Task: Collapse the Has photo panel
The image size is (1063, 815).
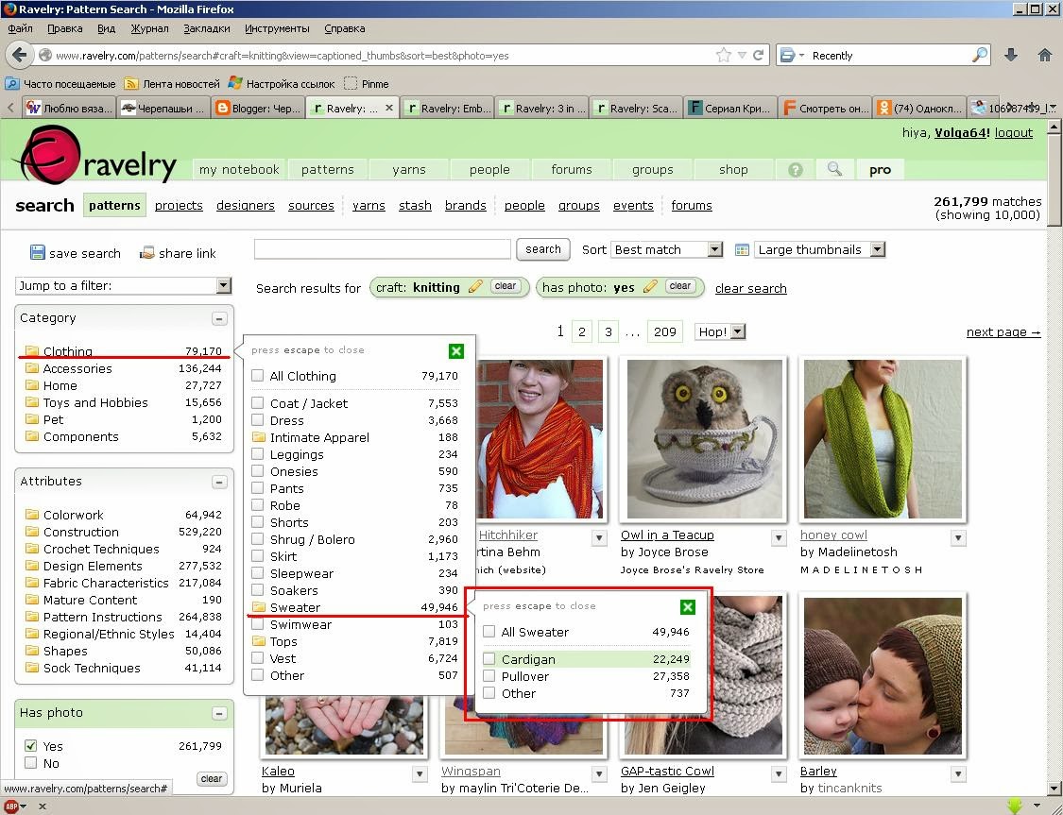Action: 219,713
